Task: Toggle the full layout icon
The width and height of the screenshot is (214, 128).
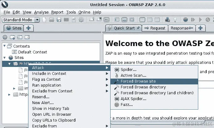Action: tap(132, 20)
